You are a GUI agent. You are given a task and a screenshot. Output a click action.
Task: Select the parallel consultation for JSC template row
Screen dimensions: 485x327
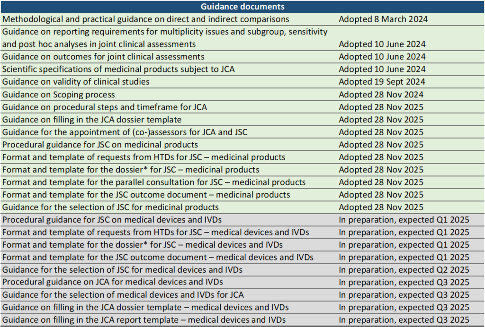(x=154, y=182)
